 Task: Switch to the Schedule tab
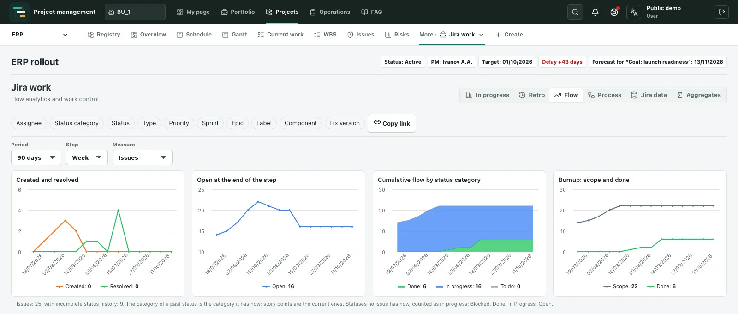[194, 35]
